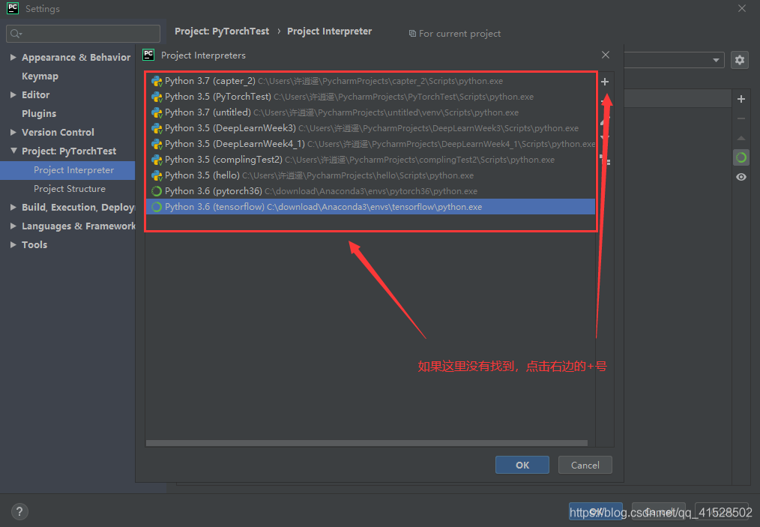Viewport: 760px width, 527px height.
Task: Expand the Version Control section
Action: point(13,132)
